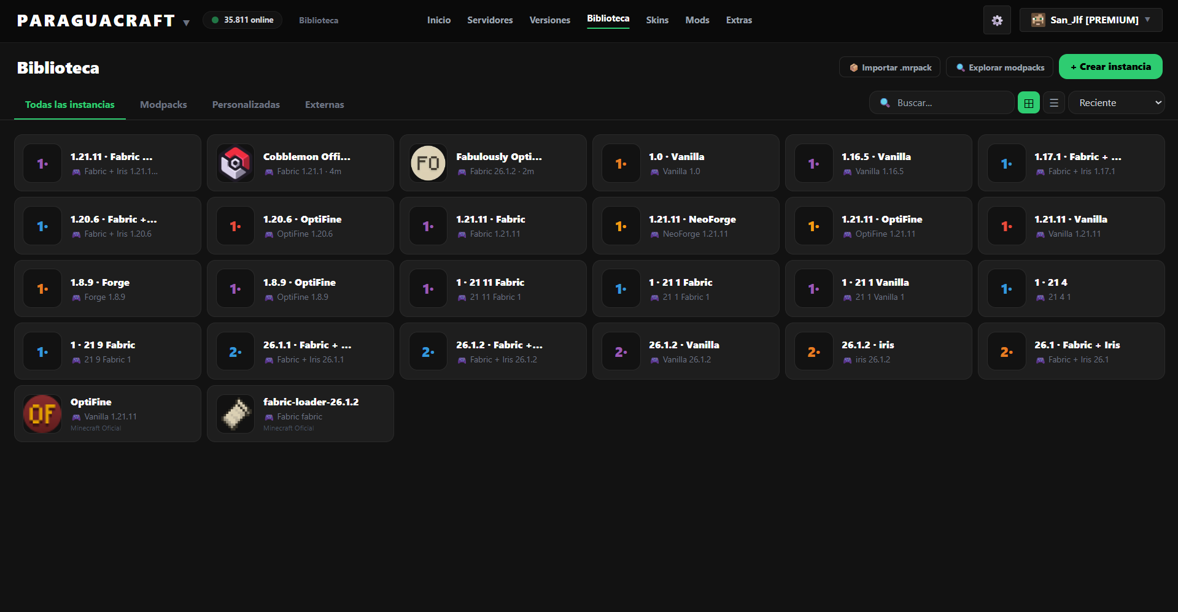Switch to grid view
This screenshot has width=1178, height=612.
[x=1029, y=102]
